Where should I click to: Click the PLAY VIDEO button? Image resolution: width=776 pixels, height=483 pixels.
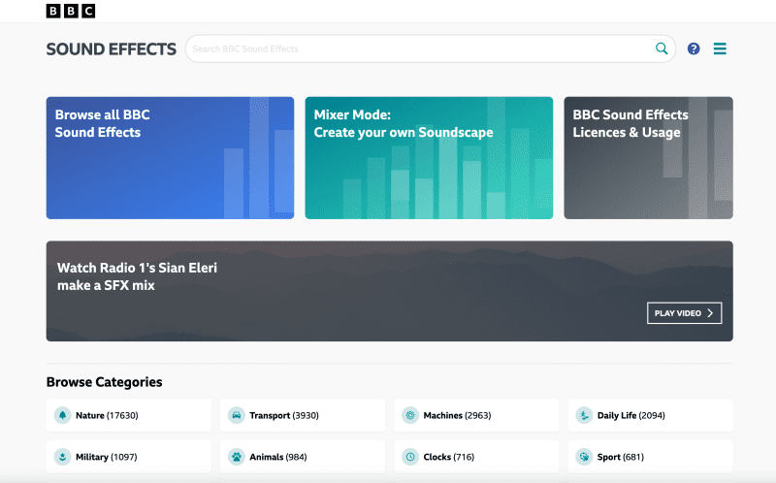[685, 313]
